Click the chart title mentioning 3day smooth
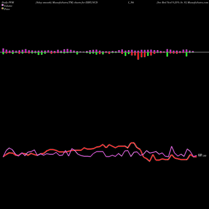The width and height of the screenshot is (209, 209). 66,3
